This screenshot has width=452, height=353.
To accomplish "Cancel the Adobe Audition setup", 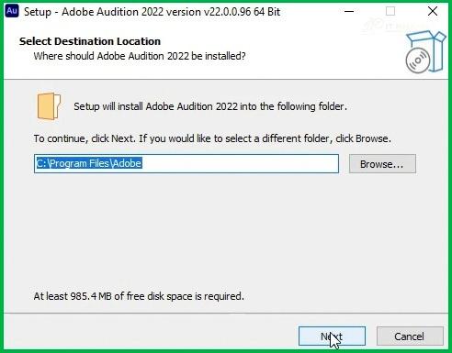I will 410,336.
